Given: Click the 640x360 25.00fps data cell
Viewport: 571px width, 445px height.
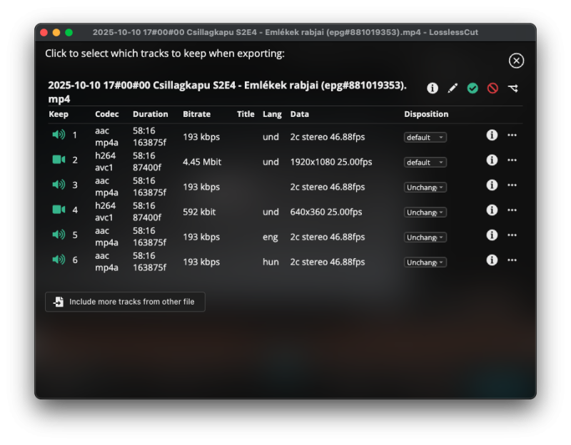Looking at the screenshot, I should click(x=326, y=212).
